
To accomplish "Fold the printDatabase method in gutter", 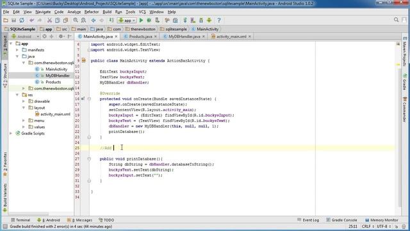I will click(x=89, y=159).
